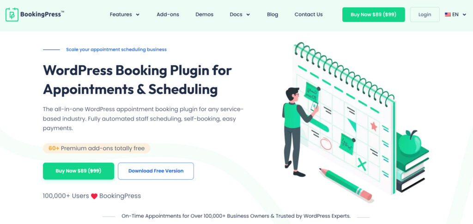Expand the EN language chevron
The image size is (473, 224).
coord(464,14)
